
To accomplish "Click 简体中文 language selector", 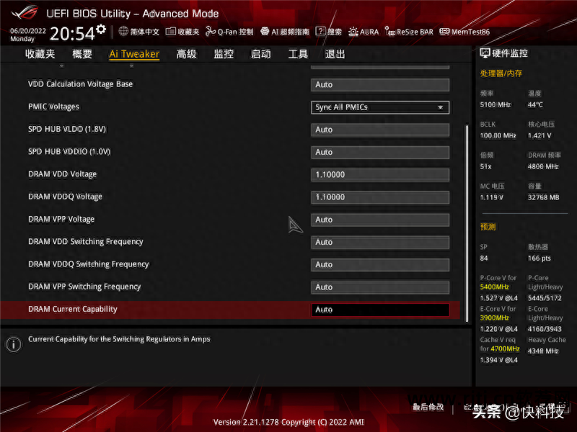I will coord(145,32).
